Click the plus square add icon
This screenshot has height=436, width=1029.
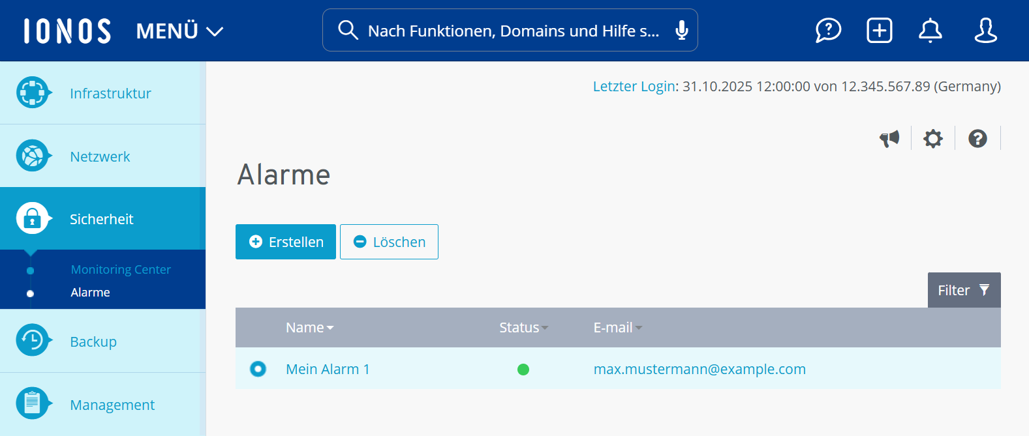tap(879, 30)
